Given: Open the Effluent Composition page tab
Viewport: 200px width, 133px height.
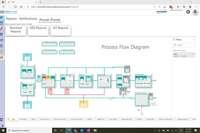Looking at the screenshot, I should 166,119.
